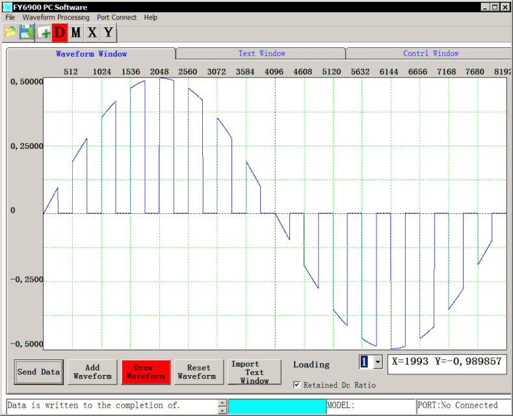513x416 pixels.
Task: Select the Y toolbar icon
Action: click(x=109, y=32)
